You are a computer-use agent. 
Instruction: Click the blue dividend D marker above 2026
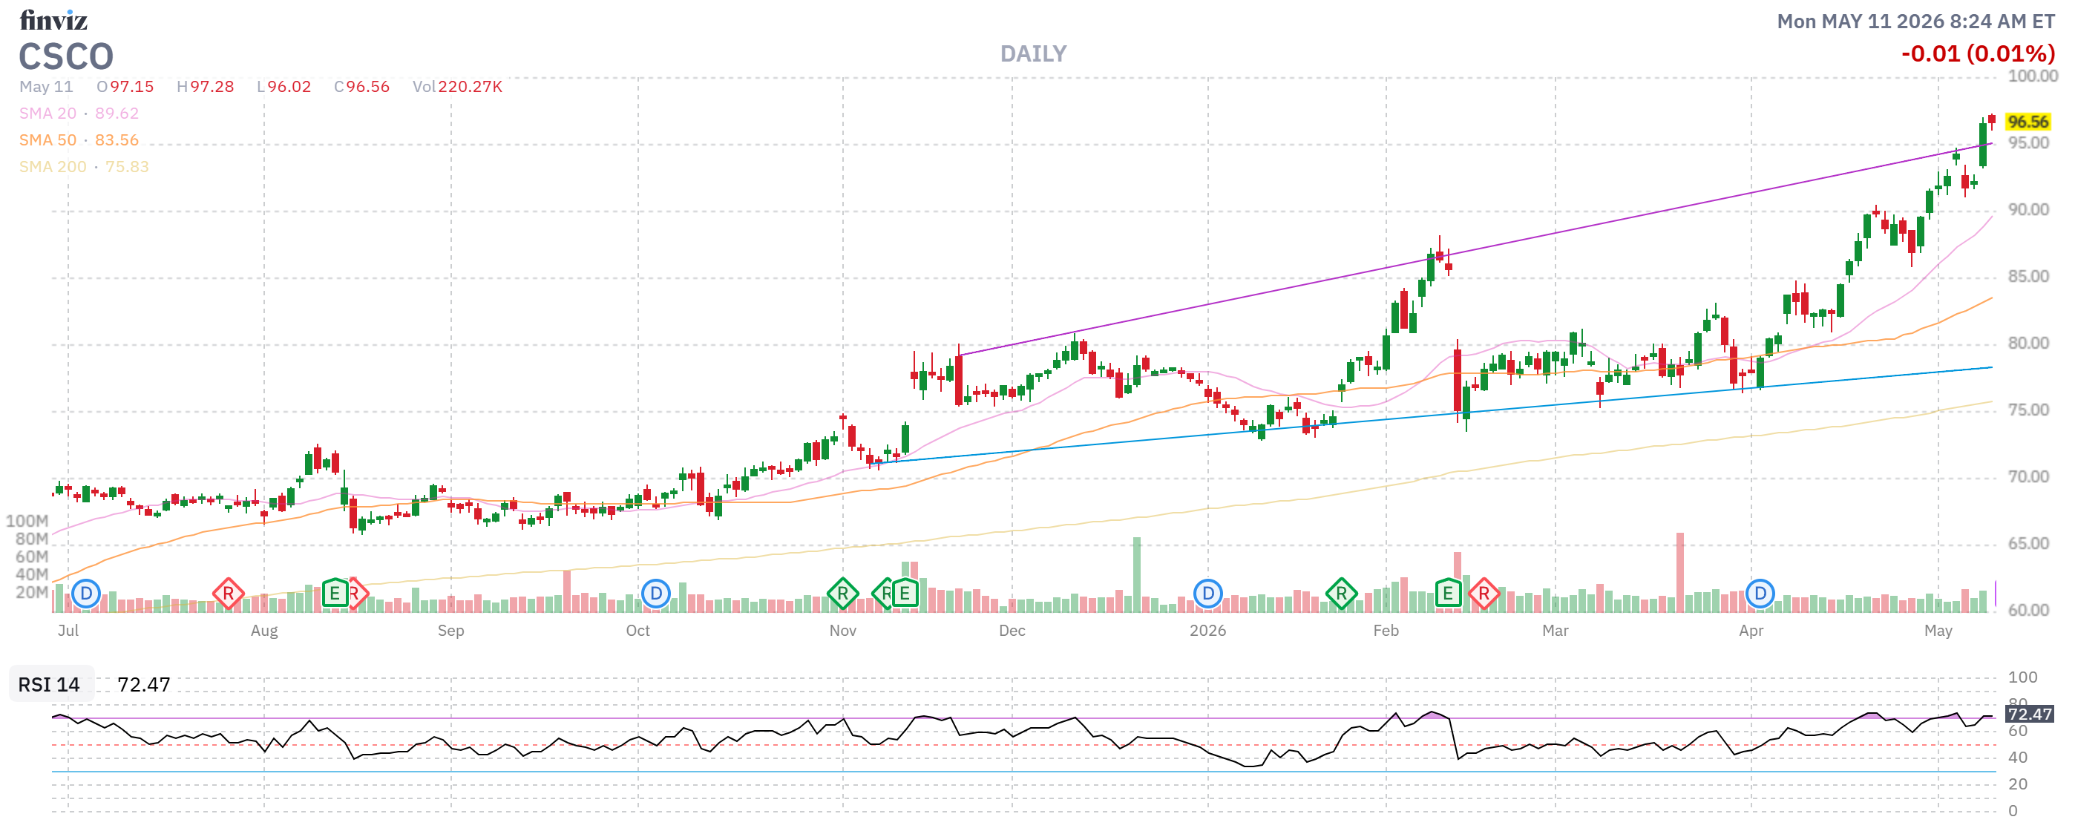[x=1207, y=594]
